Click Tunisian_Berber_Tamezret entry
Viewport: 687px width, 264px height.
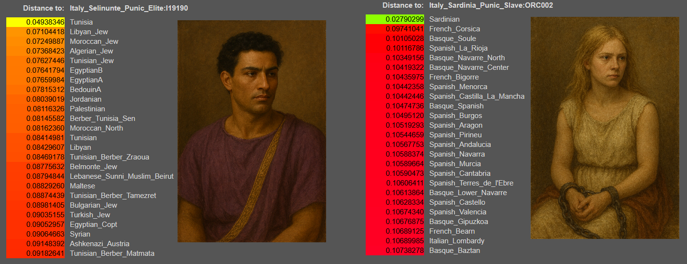pyautogui.click(x=113, y=196)
